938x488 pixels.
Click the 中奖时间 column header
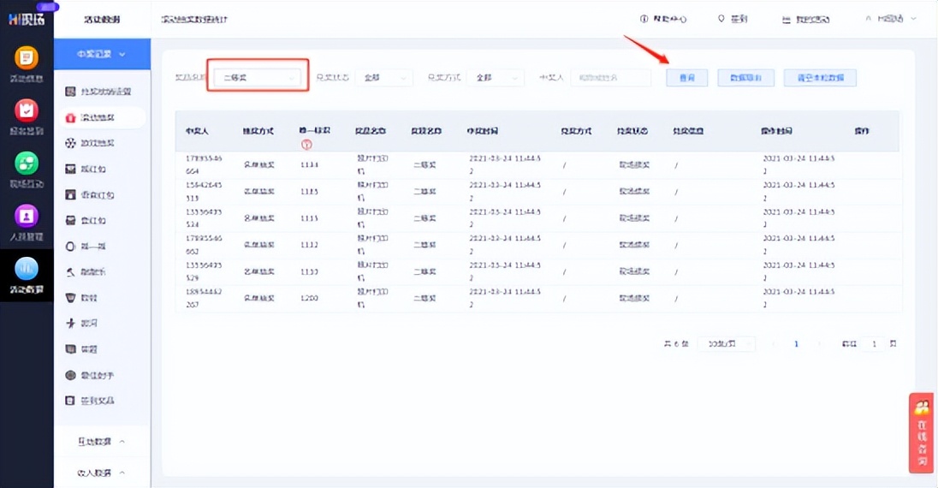click(x=482, y=131)
